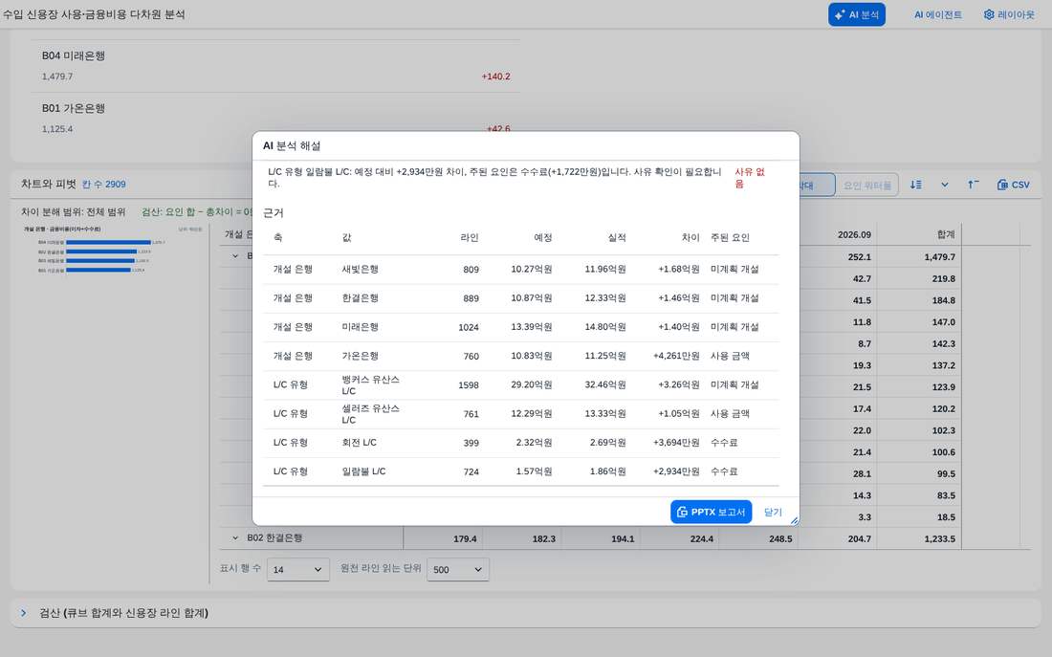Click the 2026.09 pivot column header
1052x657 pixels.
point(854,235)
